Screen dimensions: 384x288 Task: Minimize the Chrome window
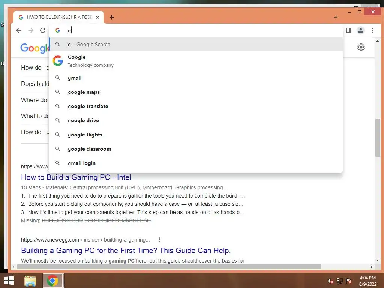tap(349, 12)
